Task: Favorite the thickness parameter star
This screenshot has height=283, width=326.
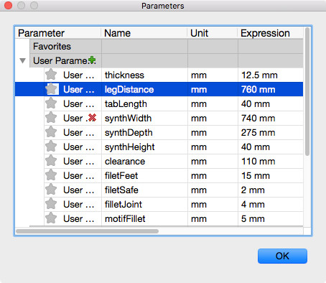Action: [51, 75]
